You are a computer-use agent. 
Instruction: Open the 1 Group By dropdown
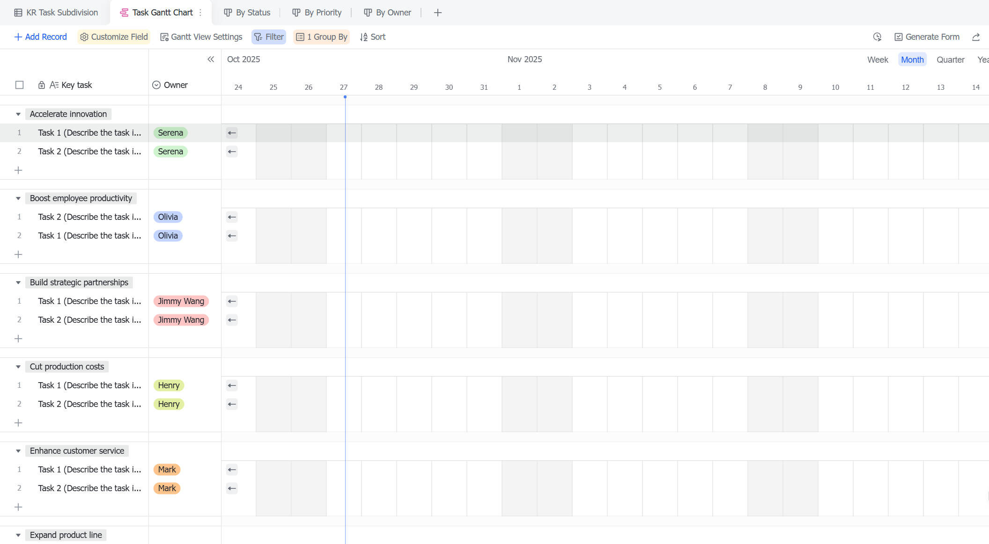click(x=321, y=37)
